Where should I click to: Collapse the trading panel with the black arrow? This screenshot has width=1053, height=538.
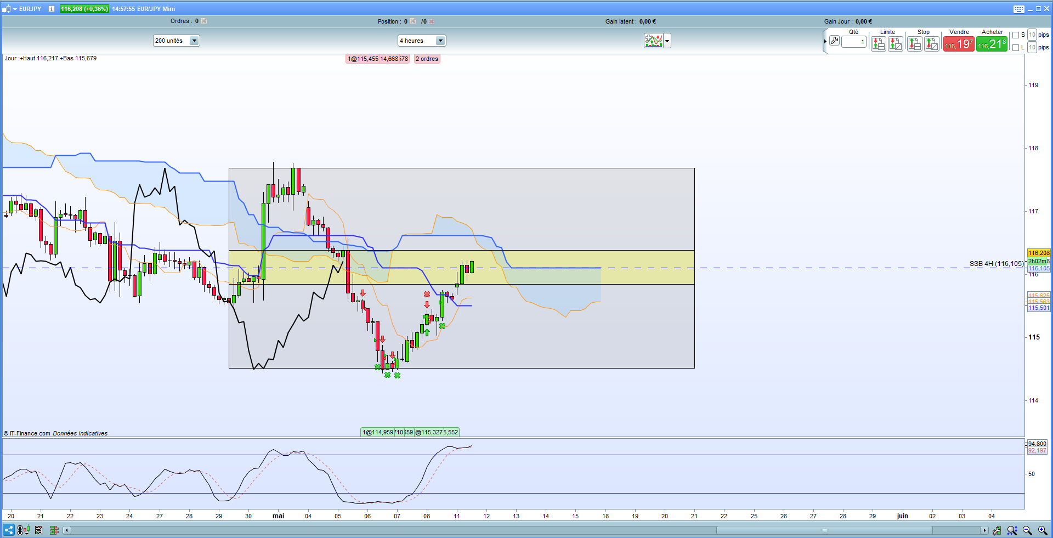[825, 41]
